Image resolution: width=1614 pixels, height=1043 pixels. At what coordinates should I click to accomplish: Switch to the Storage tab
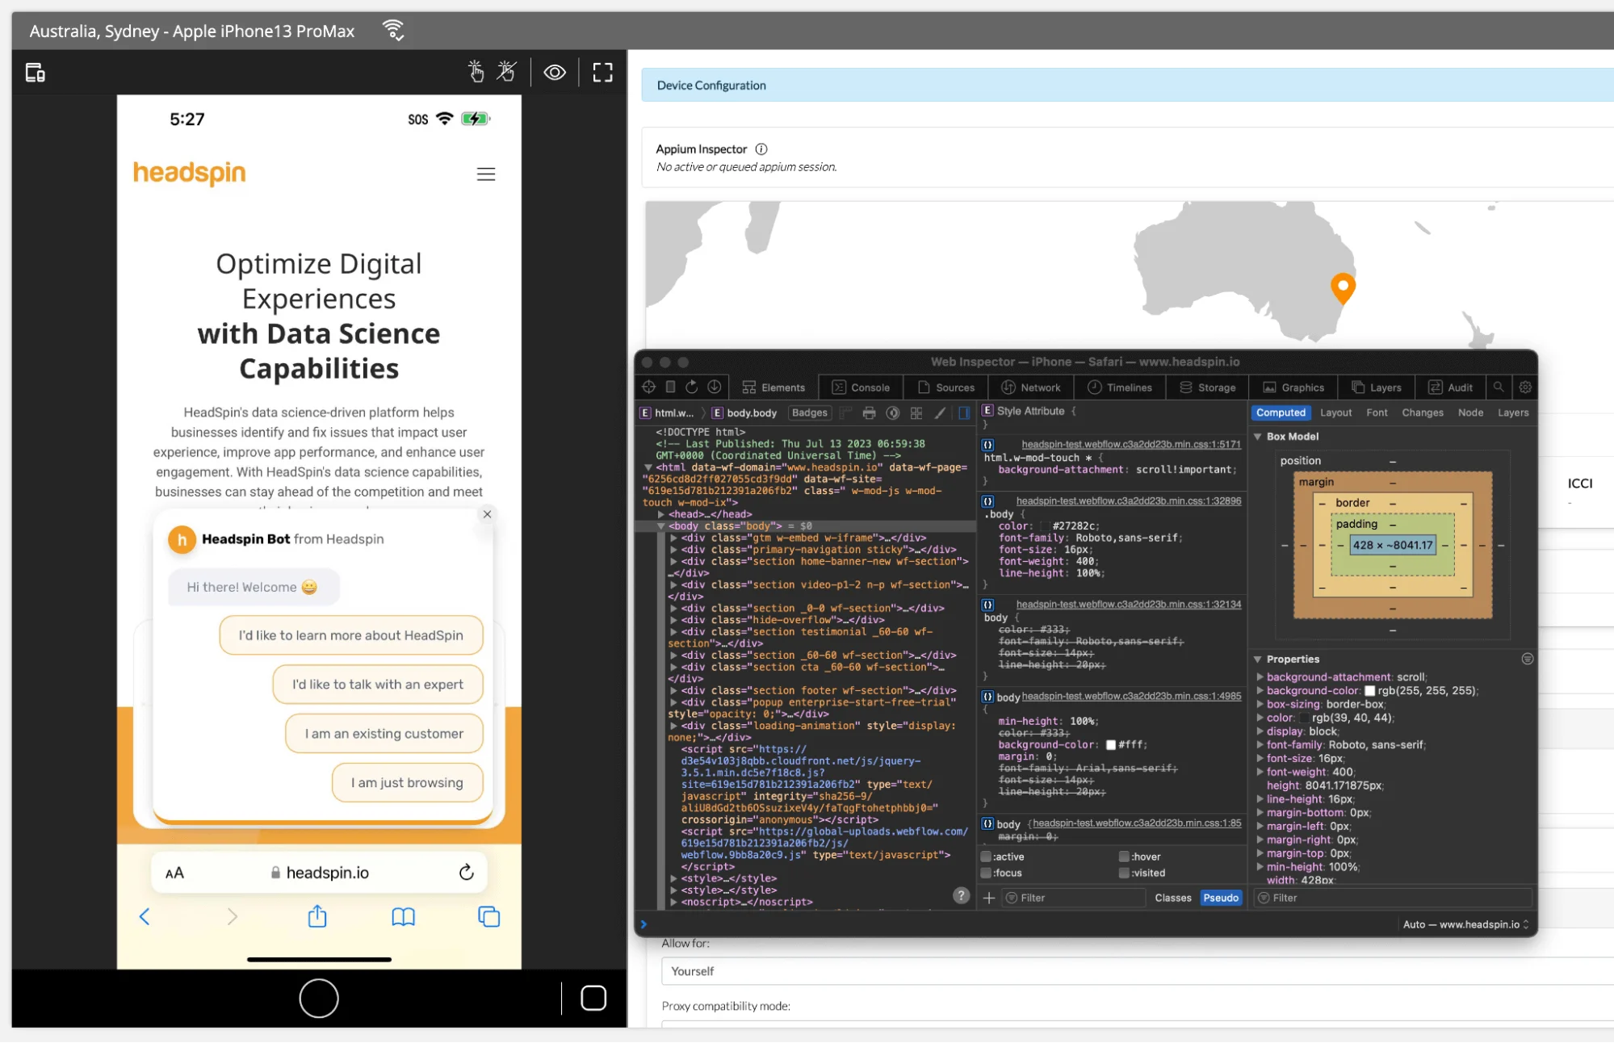(1207, 387)
